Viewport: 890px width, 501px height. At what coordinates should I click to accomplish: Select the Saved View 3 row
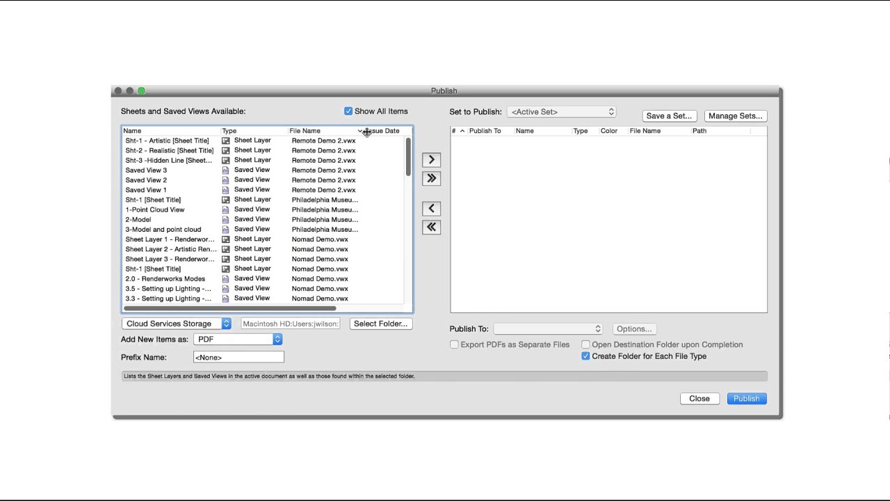pyautogui.click(x=263, y=170)
